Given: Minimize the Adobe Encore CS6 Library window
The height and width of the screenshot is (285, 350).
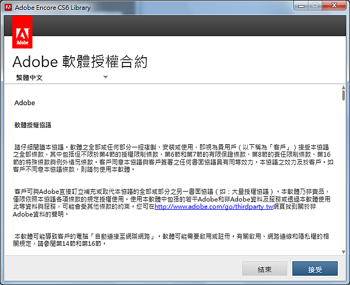Looking at the screenshot, I should (x=301, y=6).
